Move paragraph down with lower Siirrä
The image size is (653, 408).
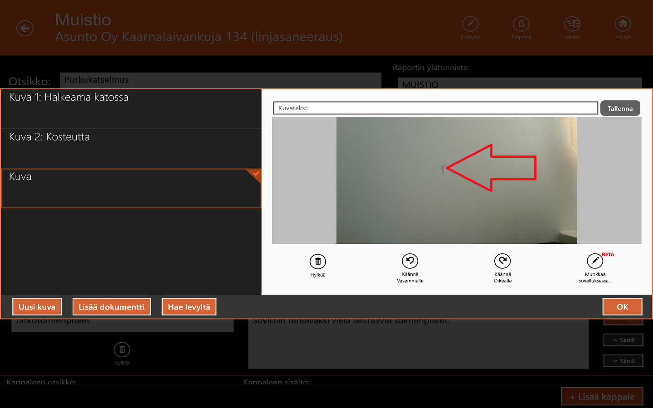click(x=624, y=361)
